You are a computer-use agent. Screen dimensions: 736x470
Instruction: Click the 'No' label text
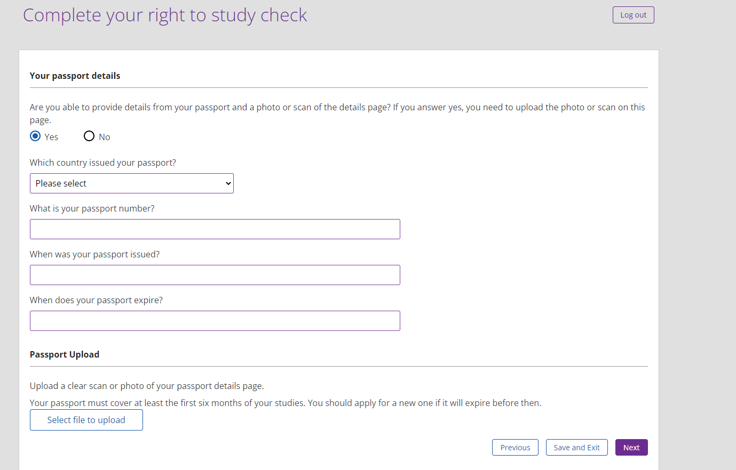click(105, 137)
